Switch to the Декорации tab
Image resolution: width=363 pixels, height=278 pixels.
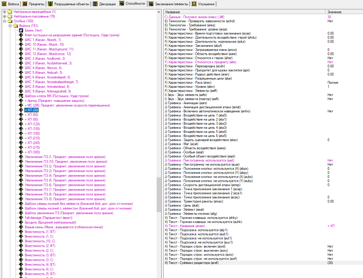[x=105, y=4]
